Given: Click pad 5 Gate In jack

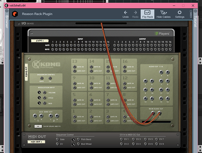Looking at the screenshot, I should [75, 100].
